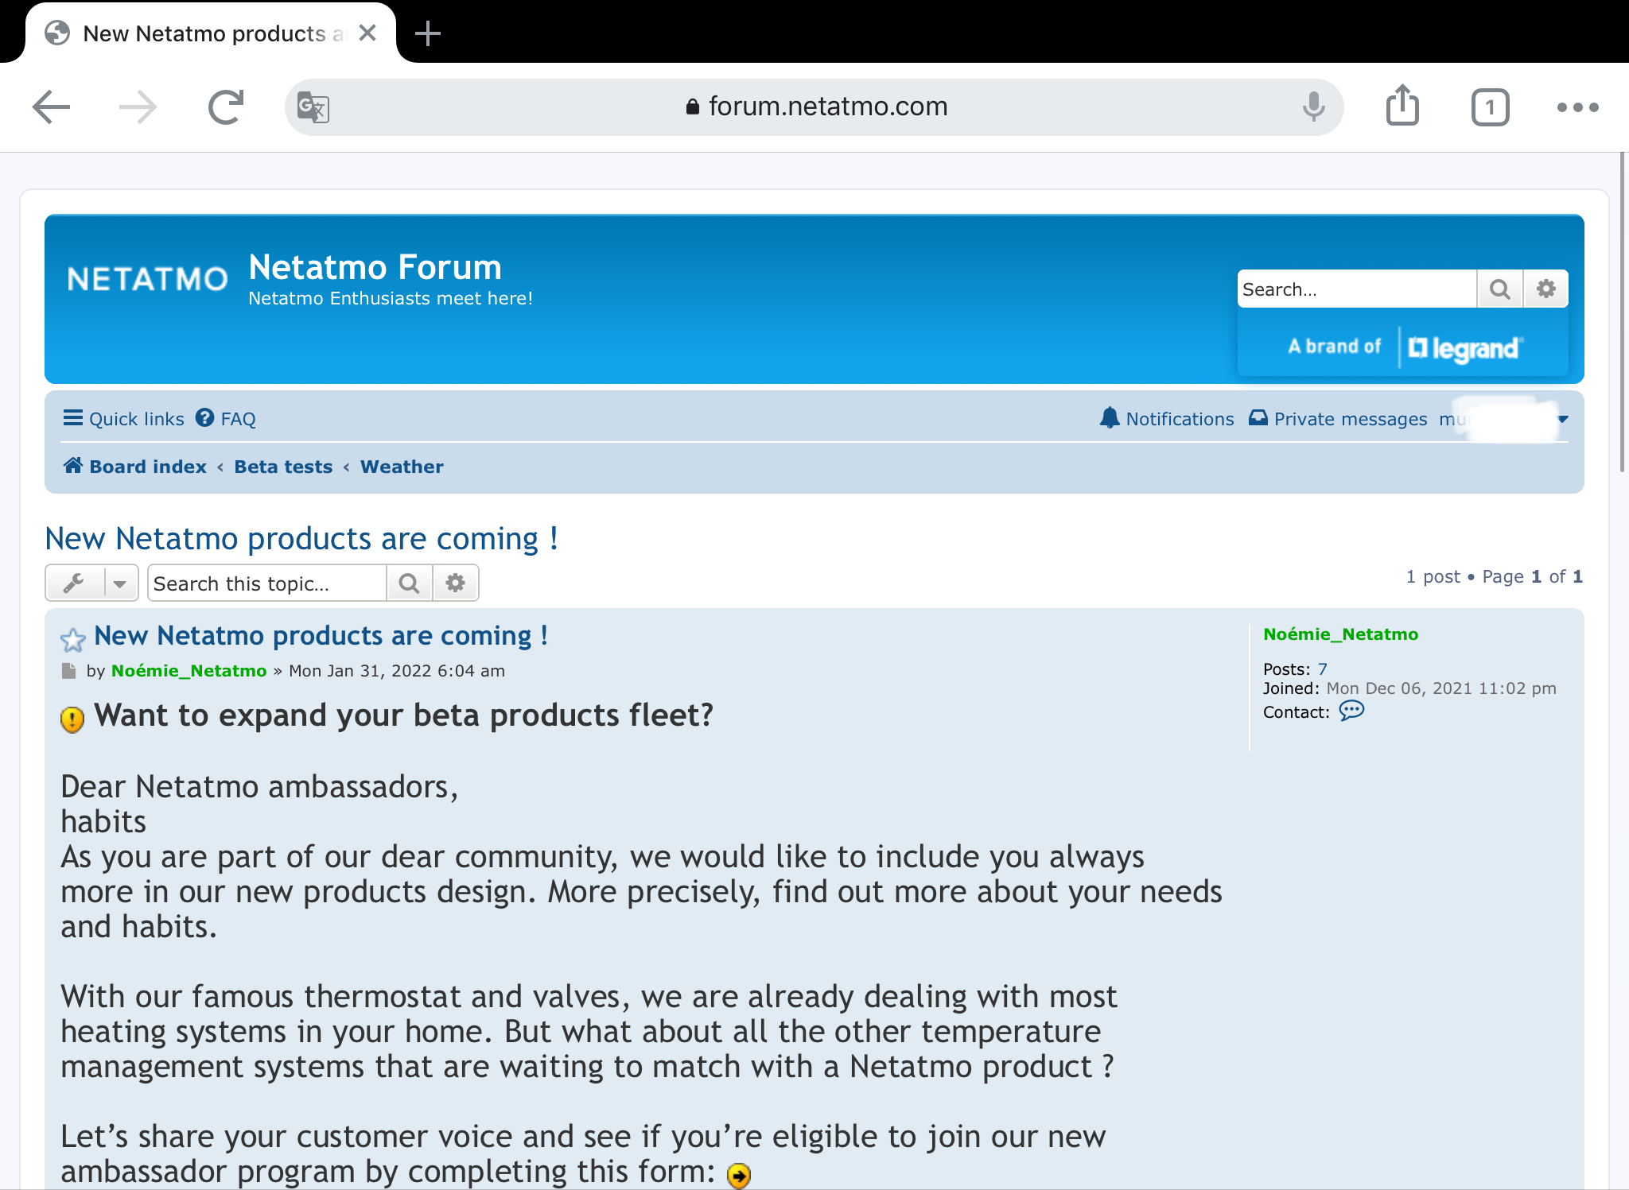
Task: Click the magnifier beside Search this topic
Action: 409,583
